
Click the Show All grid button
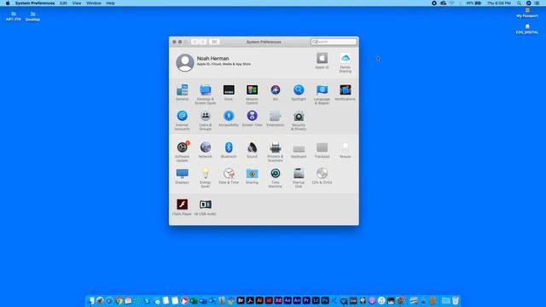(214, 42)
